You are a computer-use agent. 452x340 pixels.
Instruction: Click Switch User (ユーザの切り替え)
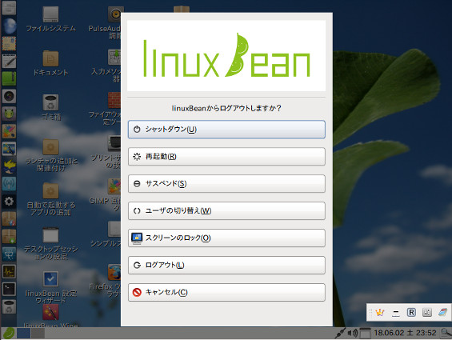click(x=226, y=211)
